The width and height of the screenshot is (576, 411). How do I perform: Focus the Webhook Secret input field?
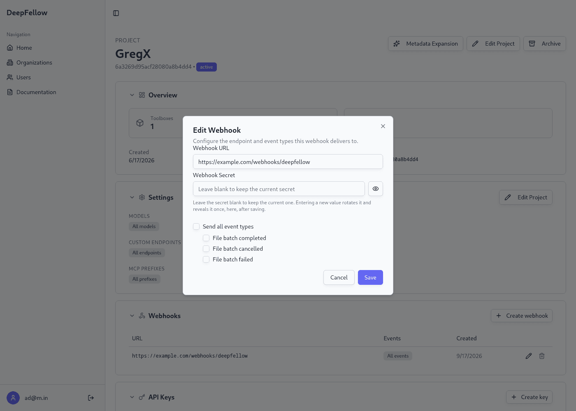[x=279, y=189]
